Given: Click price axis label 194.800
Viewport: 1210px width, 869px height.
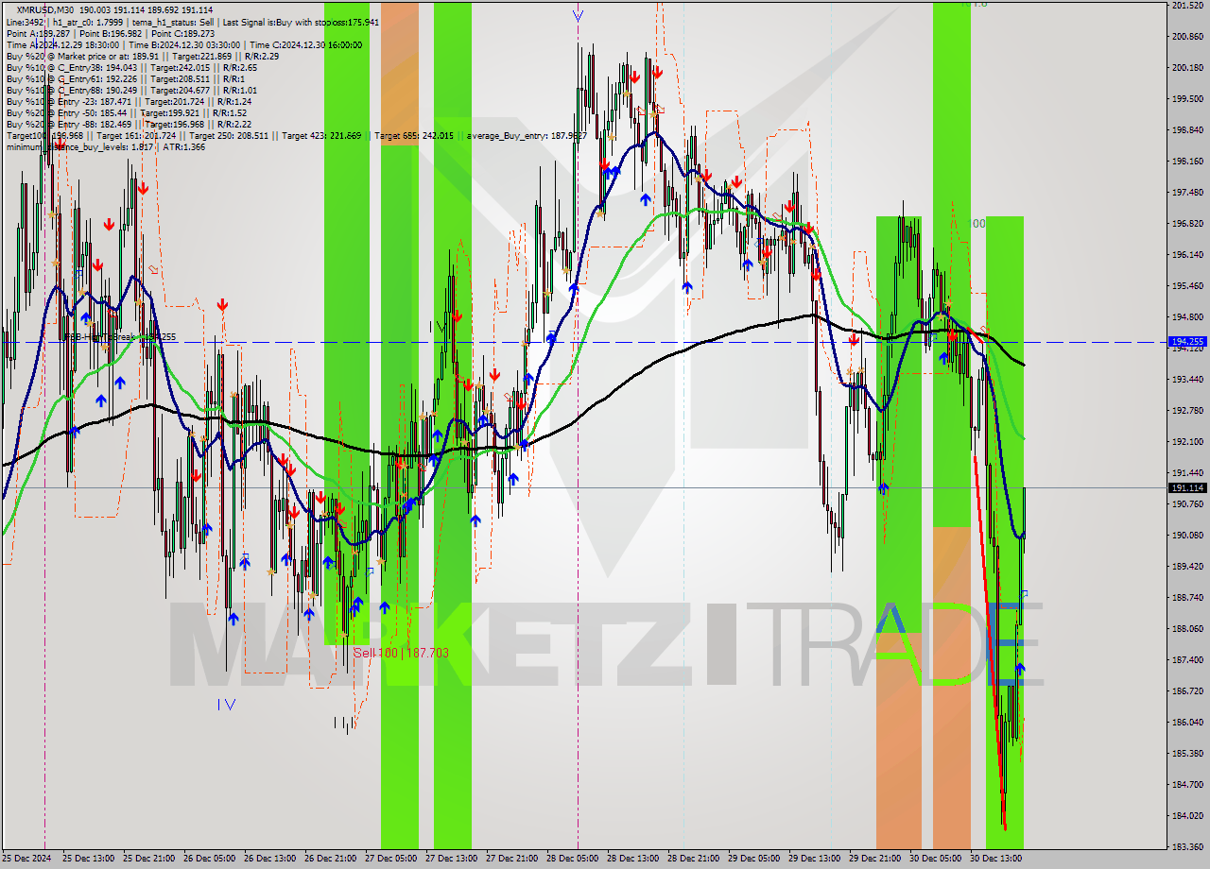Looking at the screenshot, I should tap(1186, 317).
